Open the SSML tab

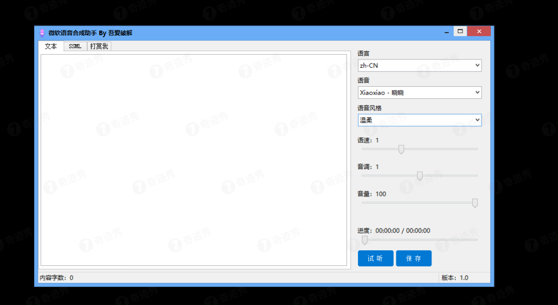coord(75,46)
